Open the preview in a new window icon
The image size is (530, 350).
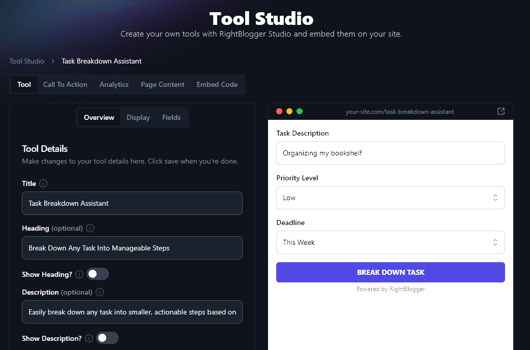tap(500, 111)
